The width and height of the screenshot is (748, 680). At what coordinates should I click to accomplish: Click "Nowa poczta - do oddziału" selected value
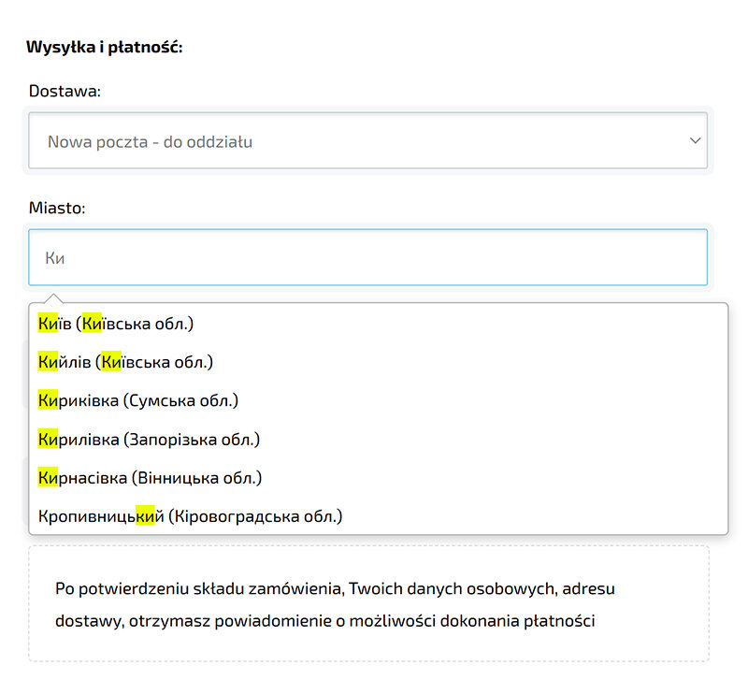coord(150,142)
